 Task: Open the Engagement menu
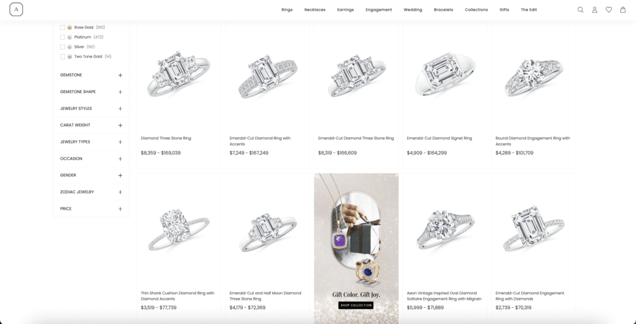(x=378, y=10)
